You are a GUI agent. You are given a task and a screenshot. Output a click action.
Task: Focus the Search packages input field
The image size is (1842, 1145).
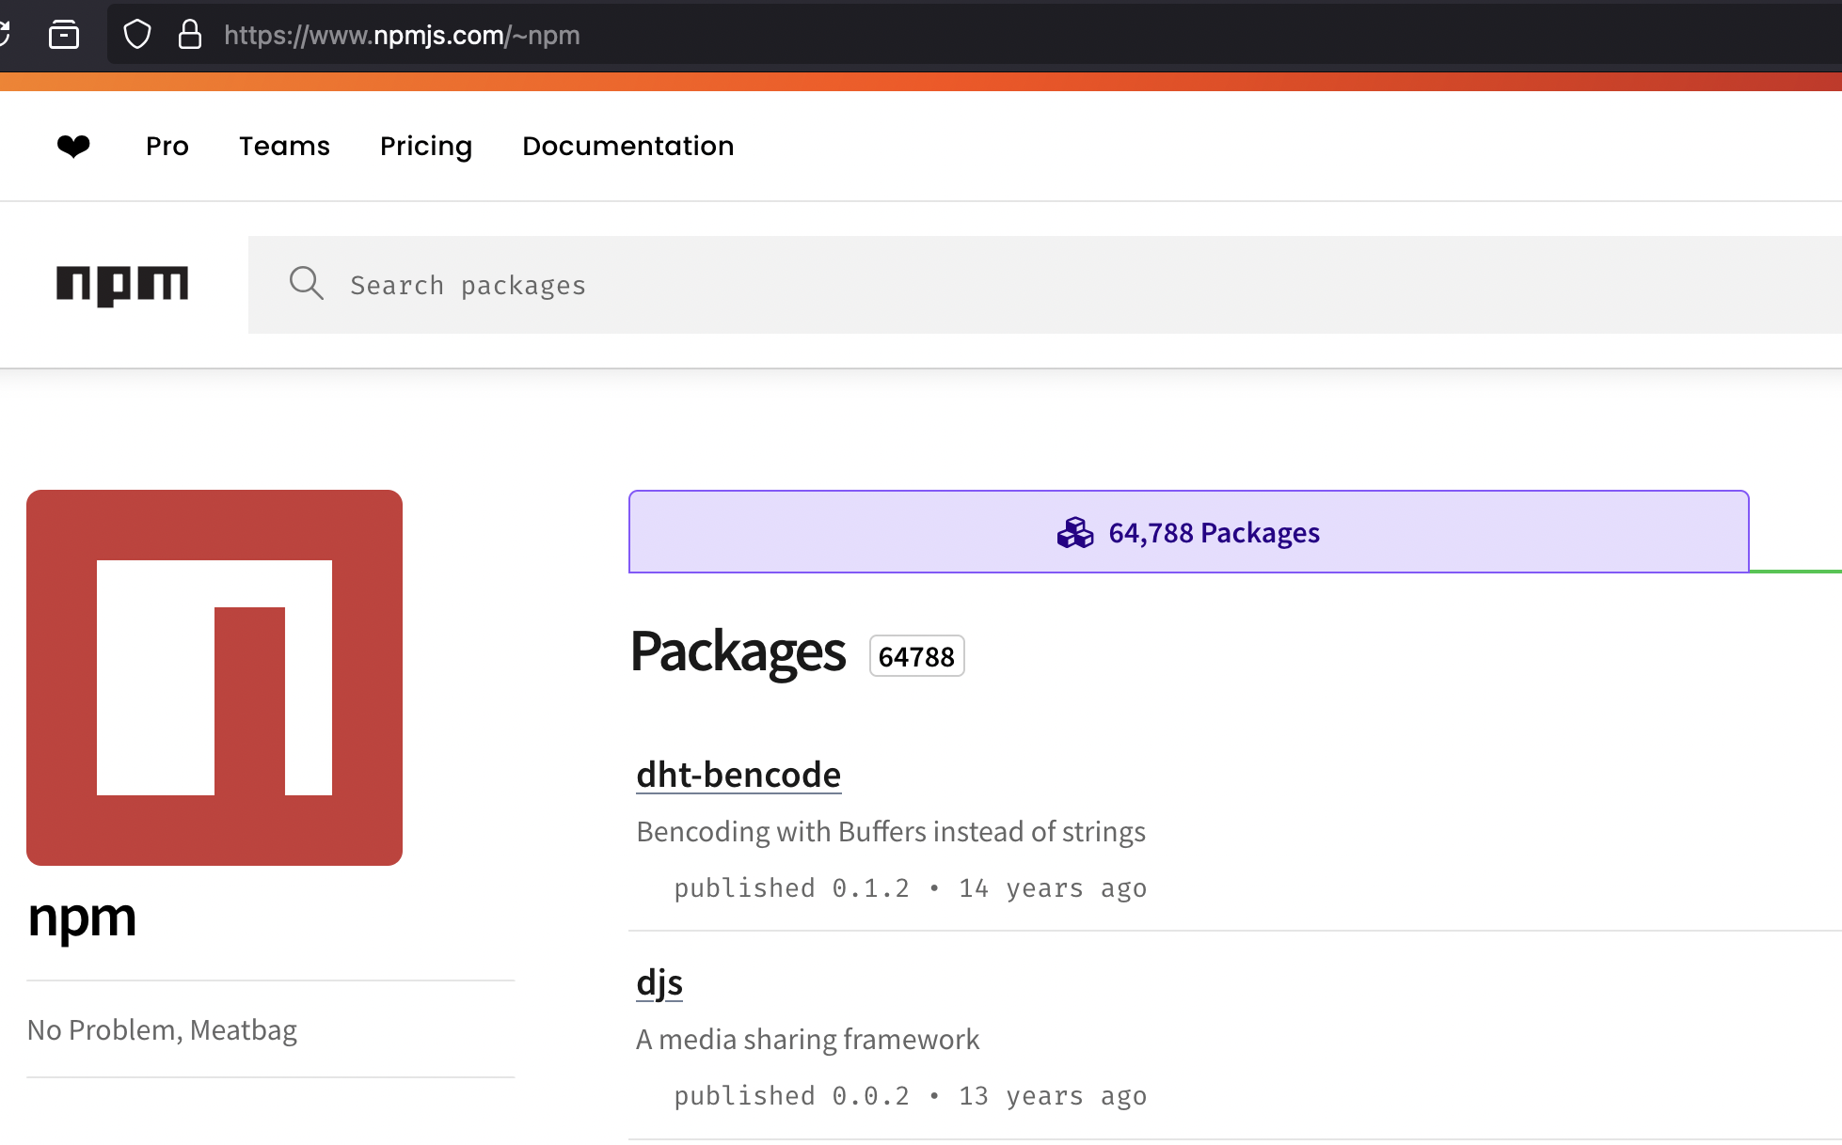(1045, 285)
